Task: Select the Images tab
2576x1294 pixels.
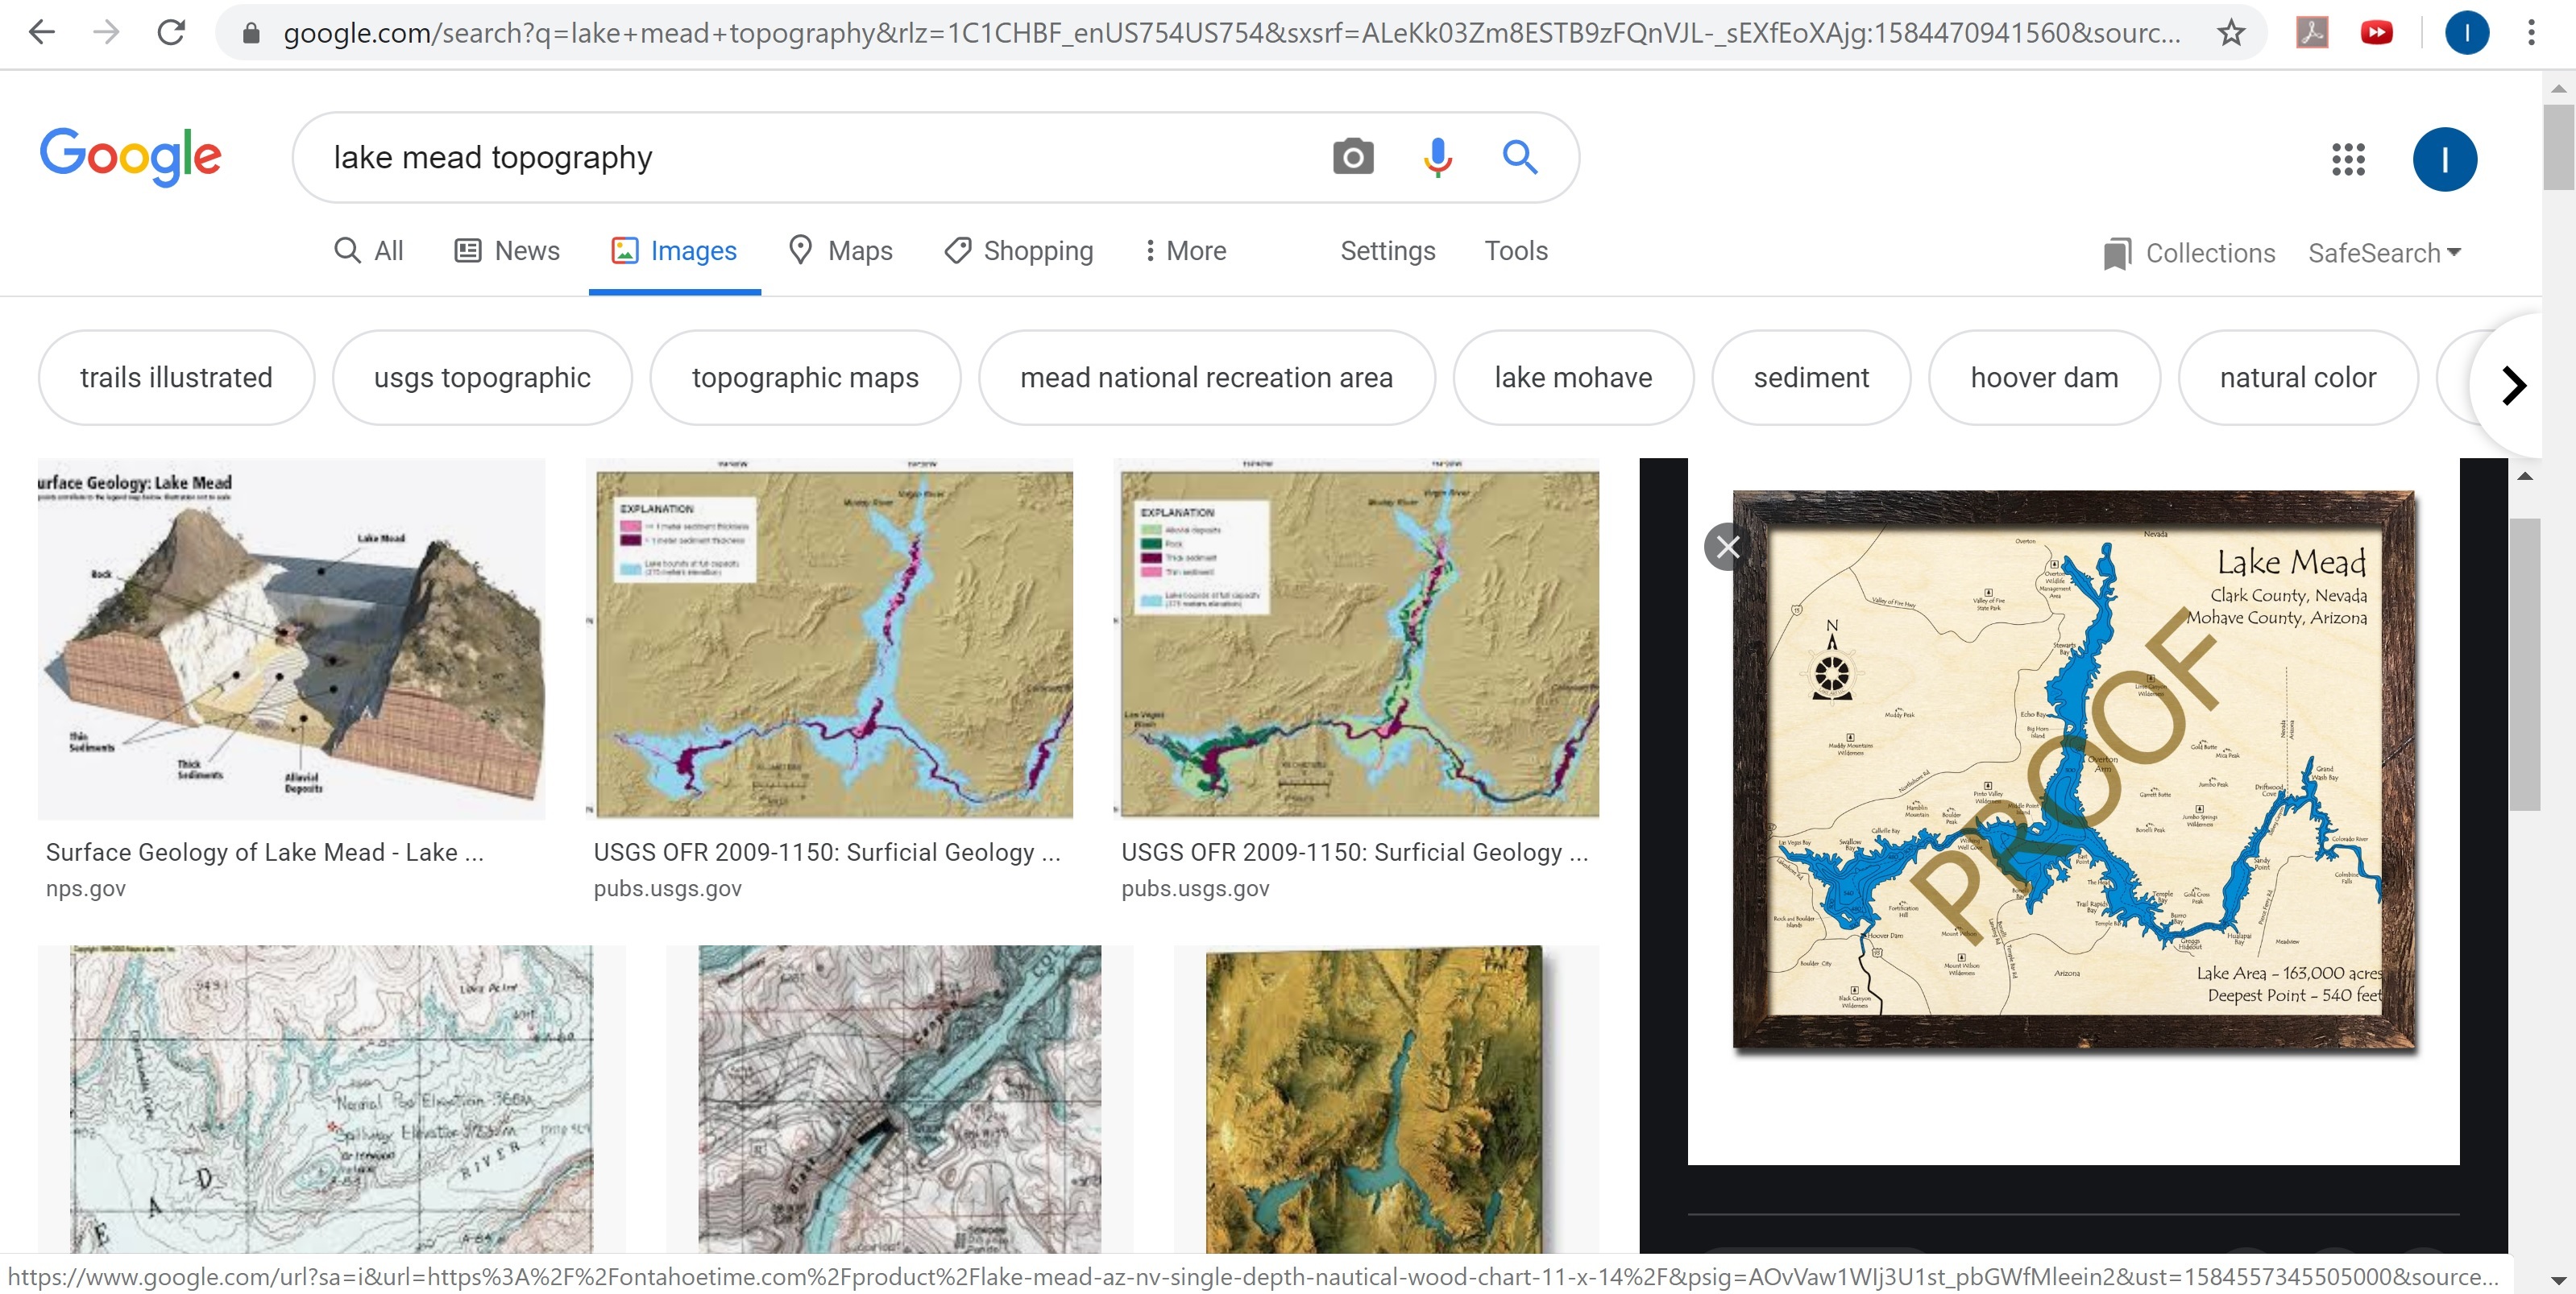Action: [674, 250]
